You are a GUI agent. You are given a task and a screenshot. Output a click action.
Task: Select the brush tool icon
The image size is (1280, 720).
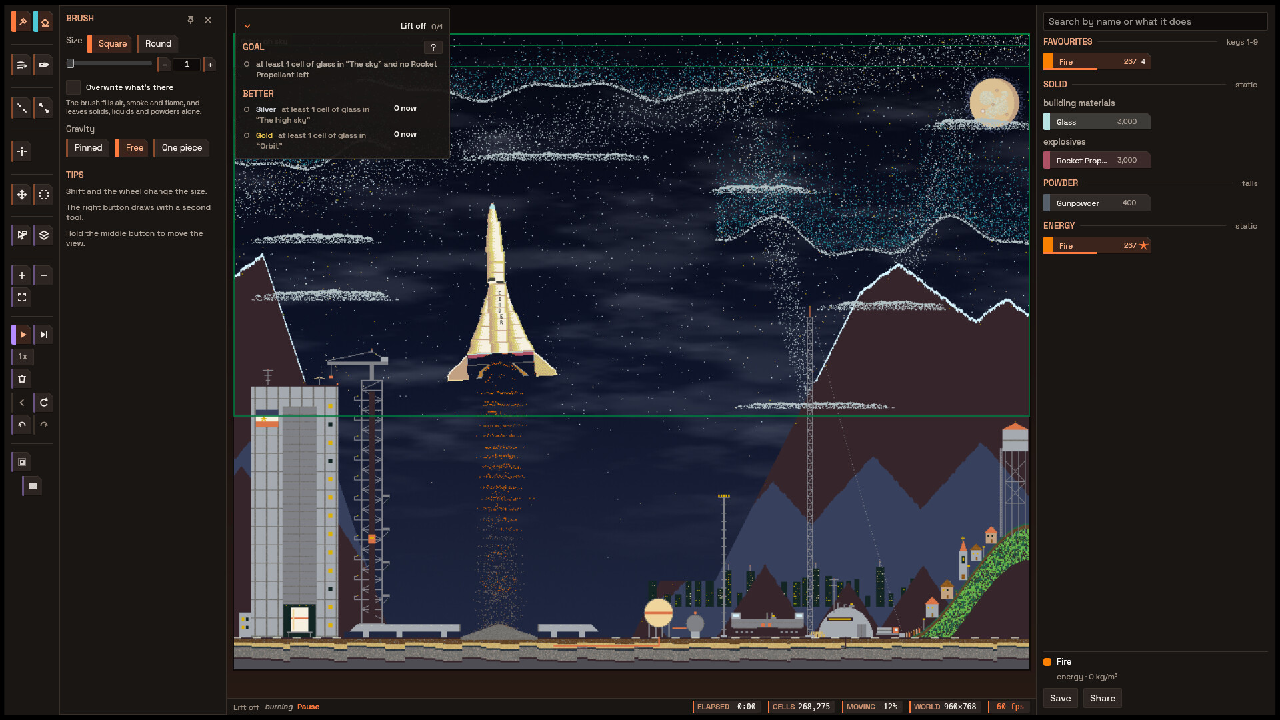pos(22,22)
